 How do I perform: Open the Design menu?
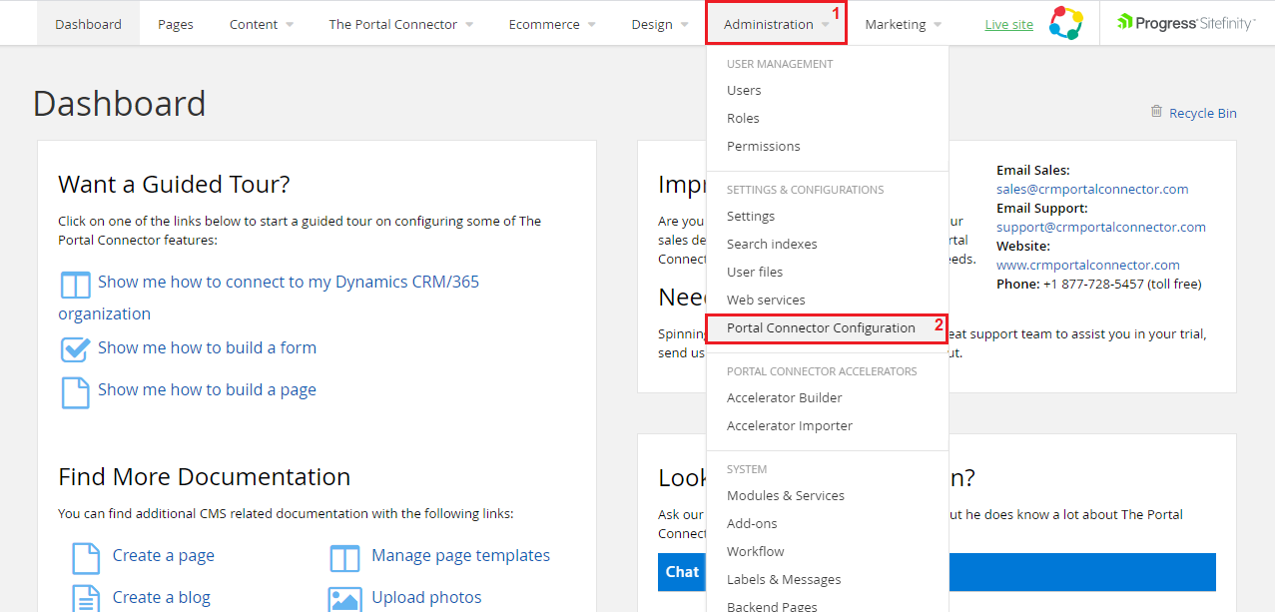(652, 24)
